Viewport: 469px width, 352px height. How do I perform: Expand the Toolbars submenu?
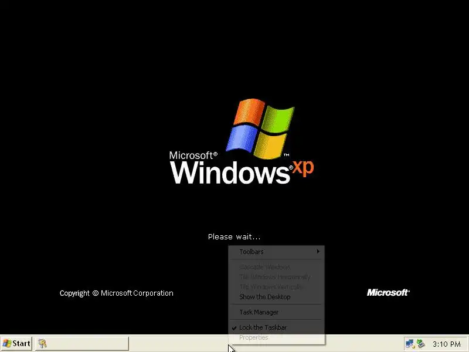(276, 252)
